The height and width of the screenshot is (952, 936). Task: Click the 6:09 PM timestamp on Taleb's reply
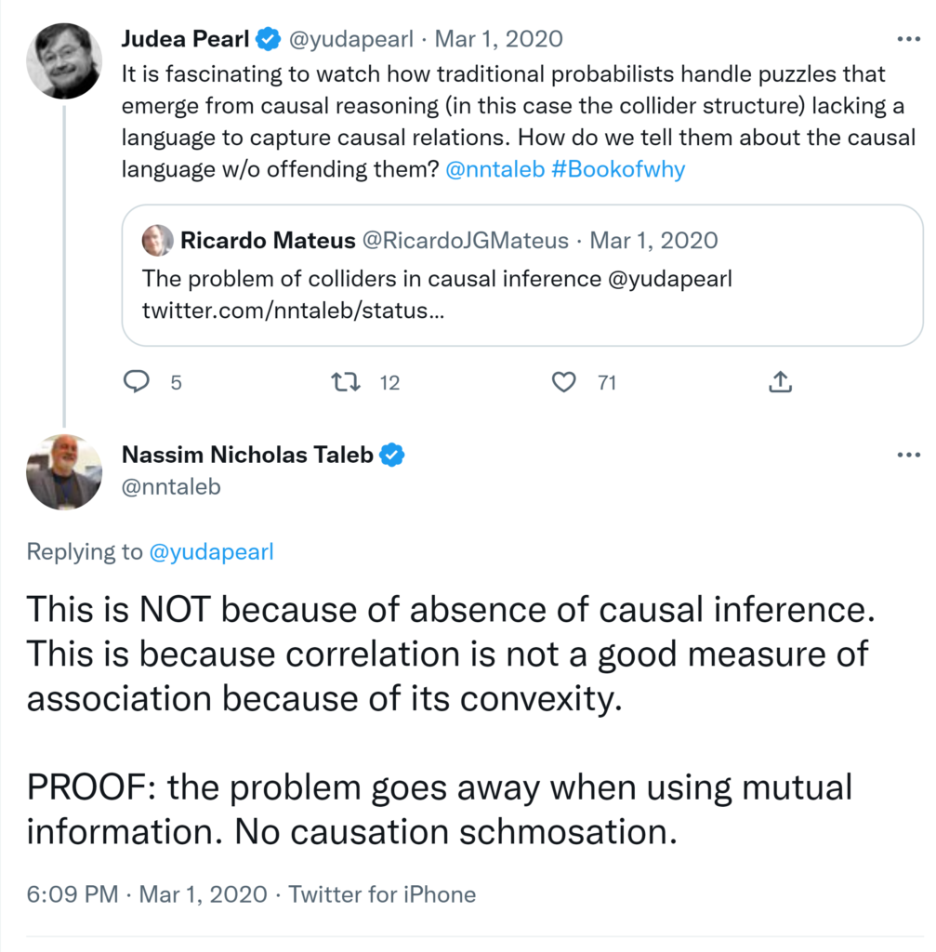pyautogui.click(x=73, y=894)
